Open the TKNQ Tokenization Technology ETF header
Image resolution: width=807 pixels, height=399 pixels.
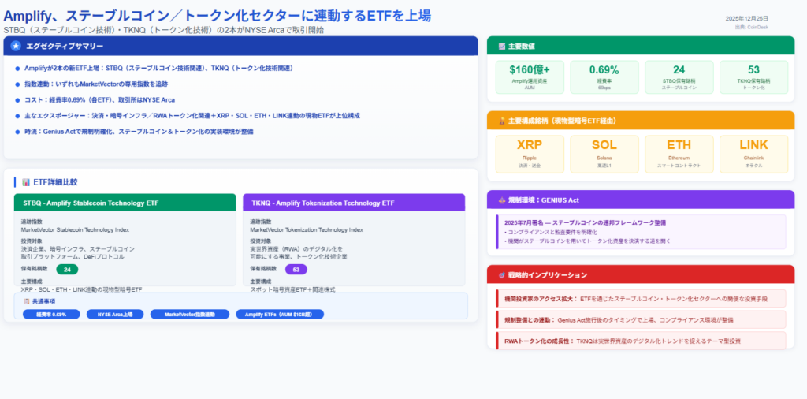pyautogui.click(x=354, y=203)
